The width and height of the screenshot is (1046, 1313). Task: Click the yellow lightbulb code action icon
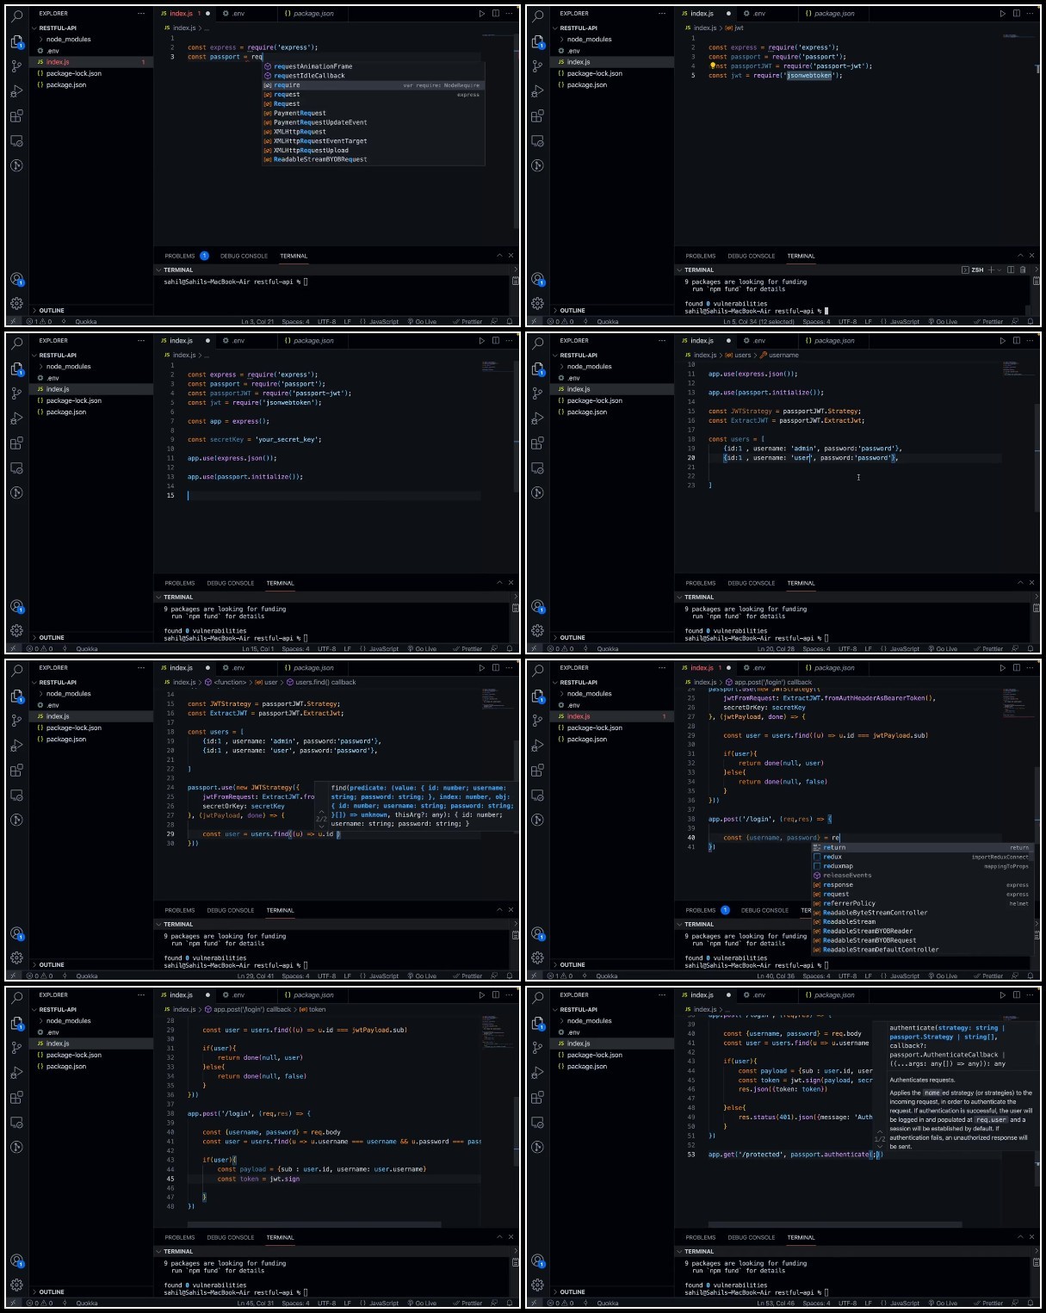713,65
